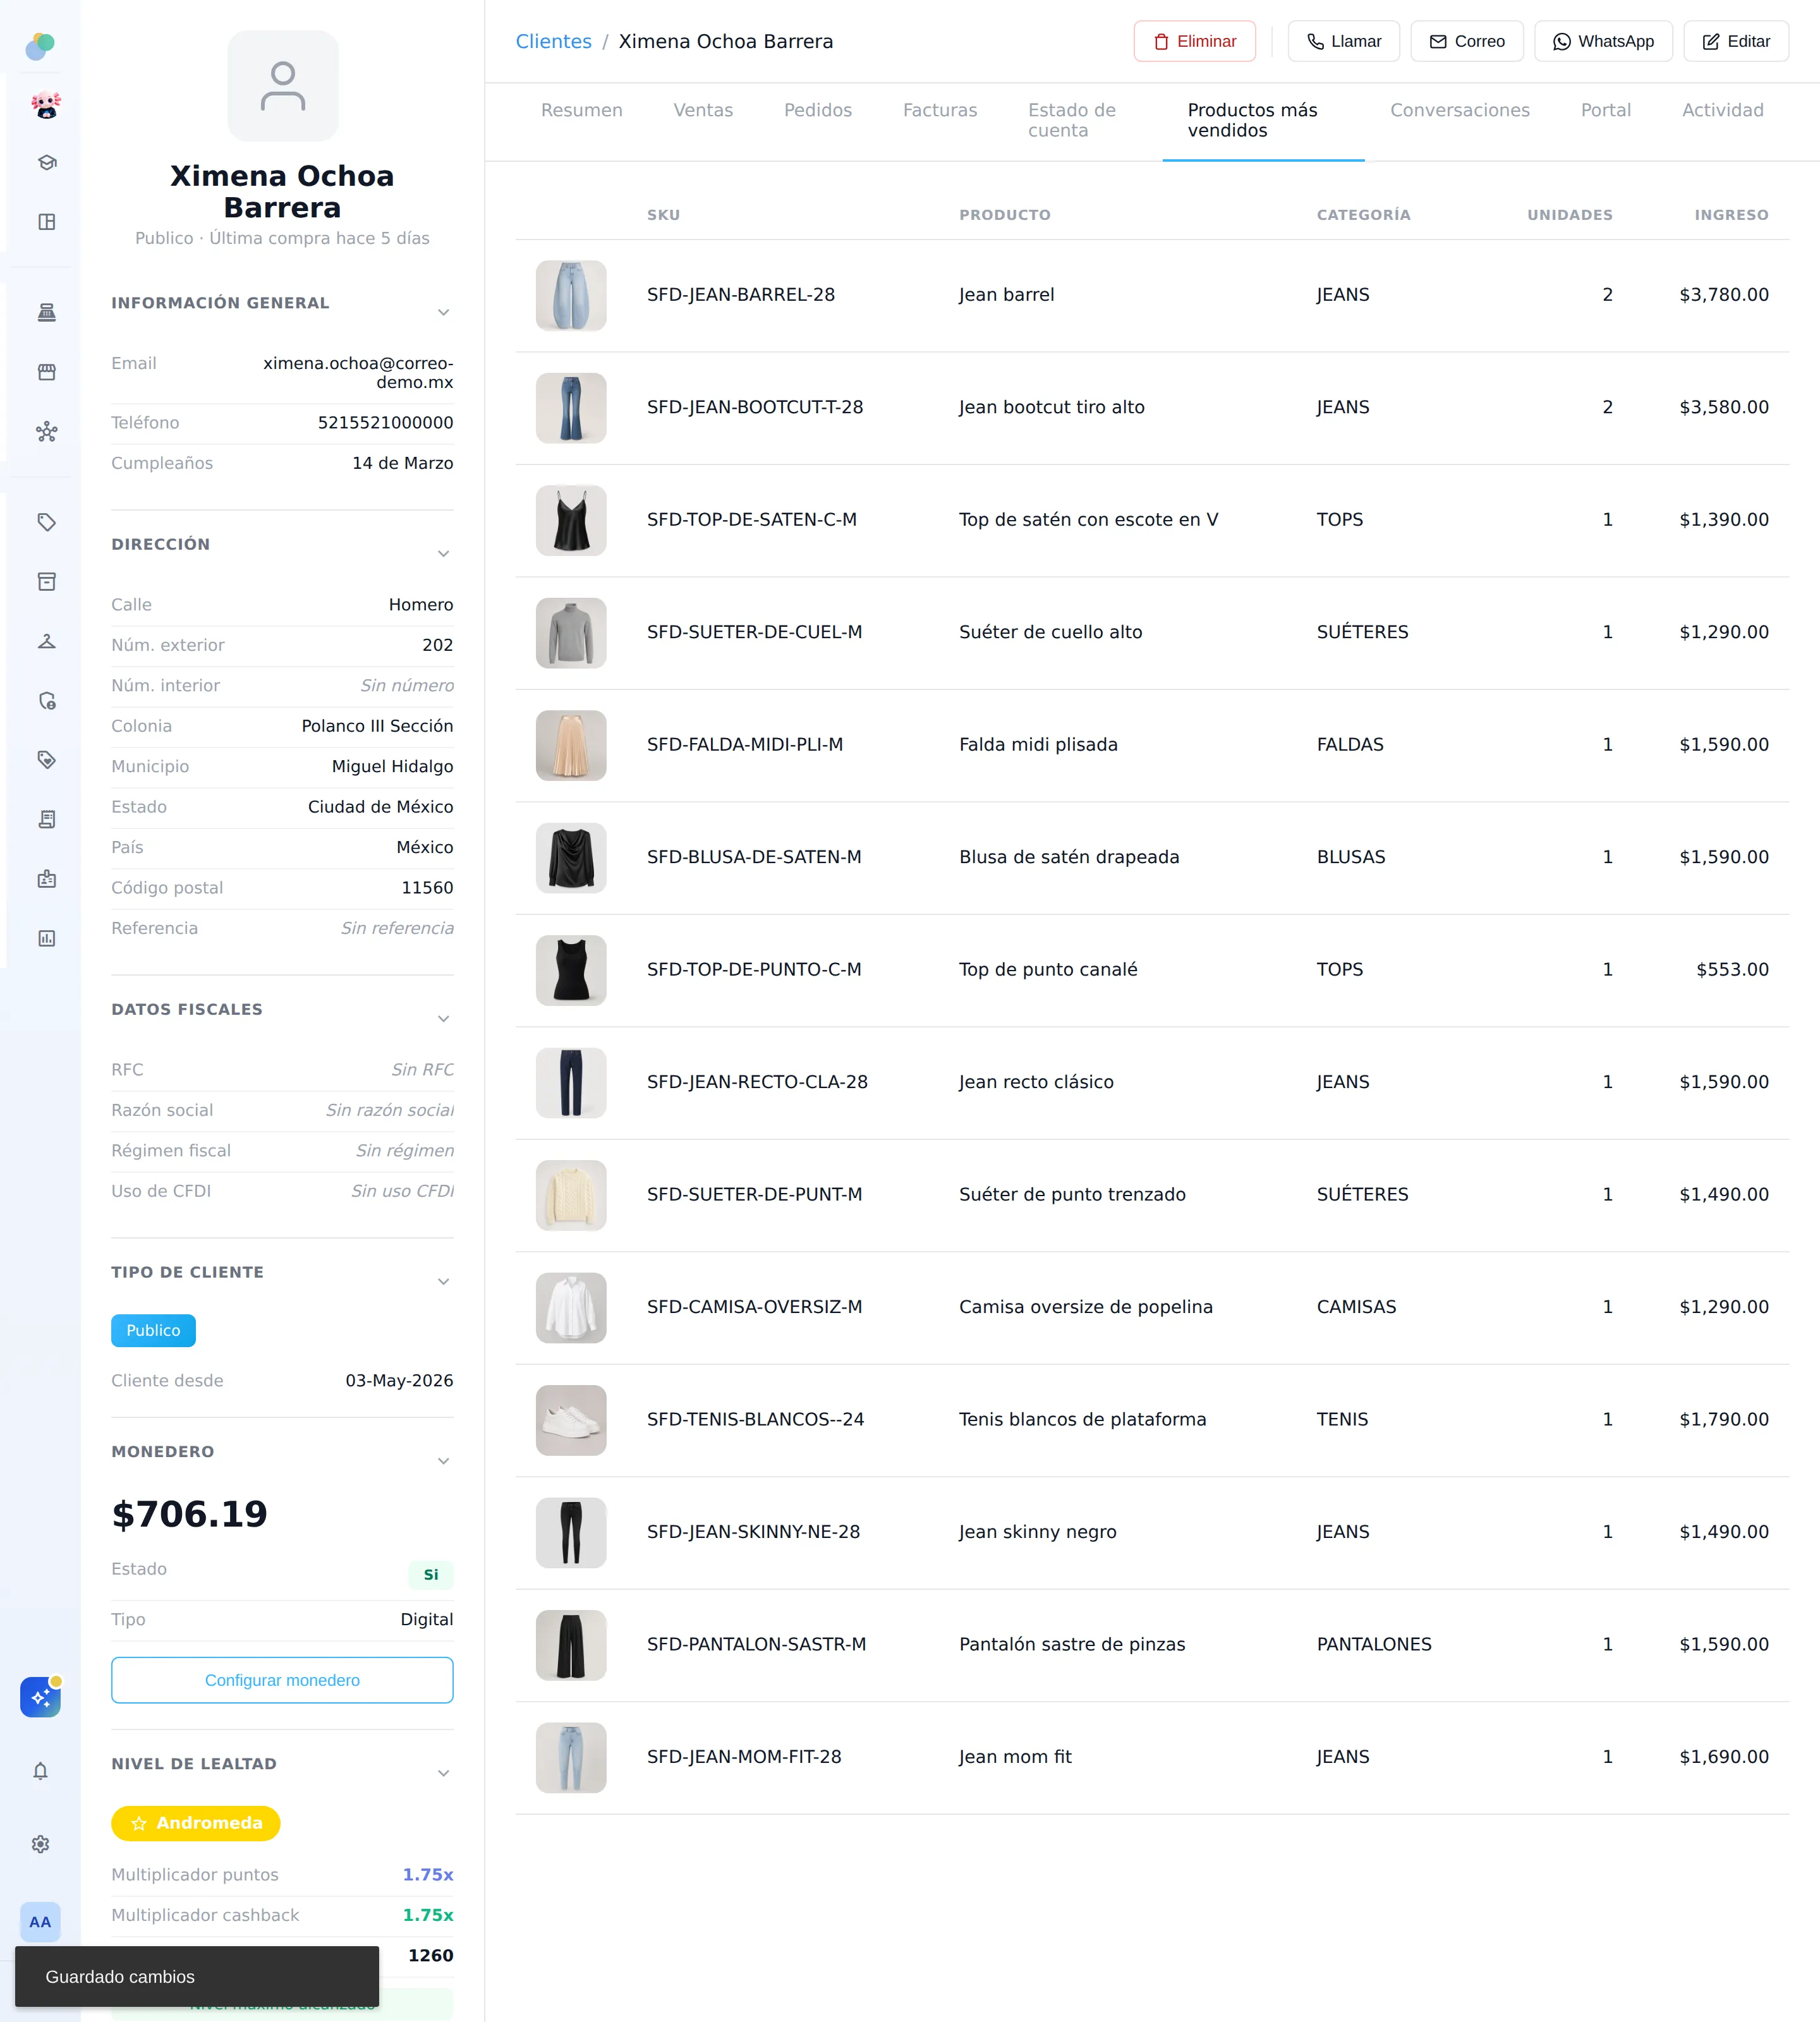Click the WhatsApp button
This screenshot has height=2022, width=1820.
pyautogui.click(x=1603, y=41)
